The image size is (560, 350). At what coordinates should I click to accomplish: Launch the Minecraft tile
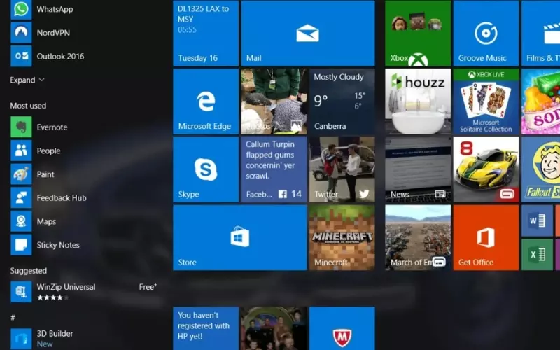pyautogui.click(x=342, y=237)
